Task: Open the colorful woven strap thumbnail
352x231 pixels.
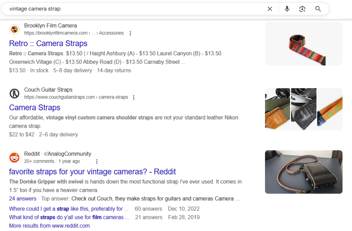Action: [x=304, y=44]
